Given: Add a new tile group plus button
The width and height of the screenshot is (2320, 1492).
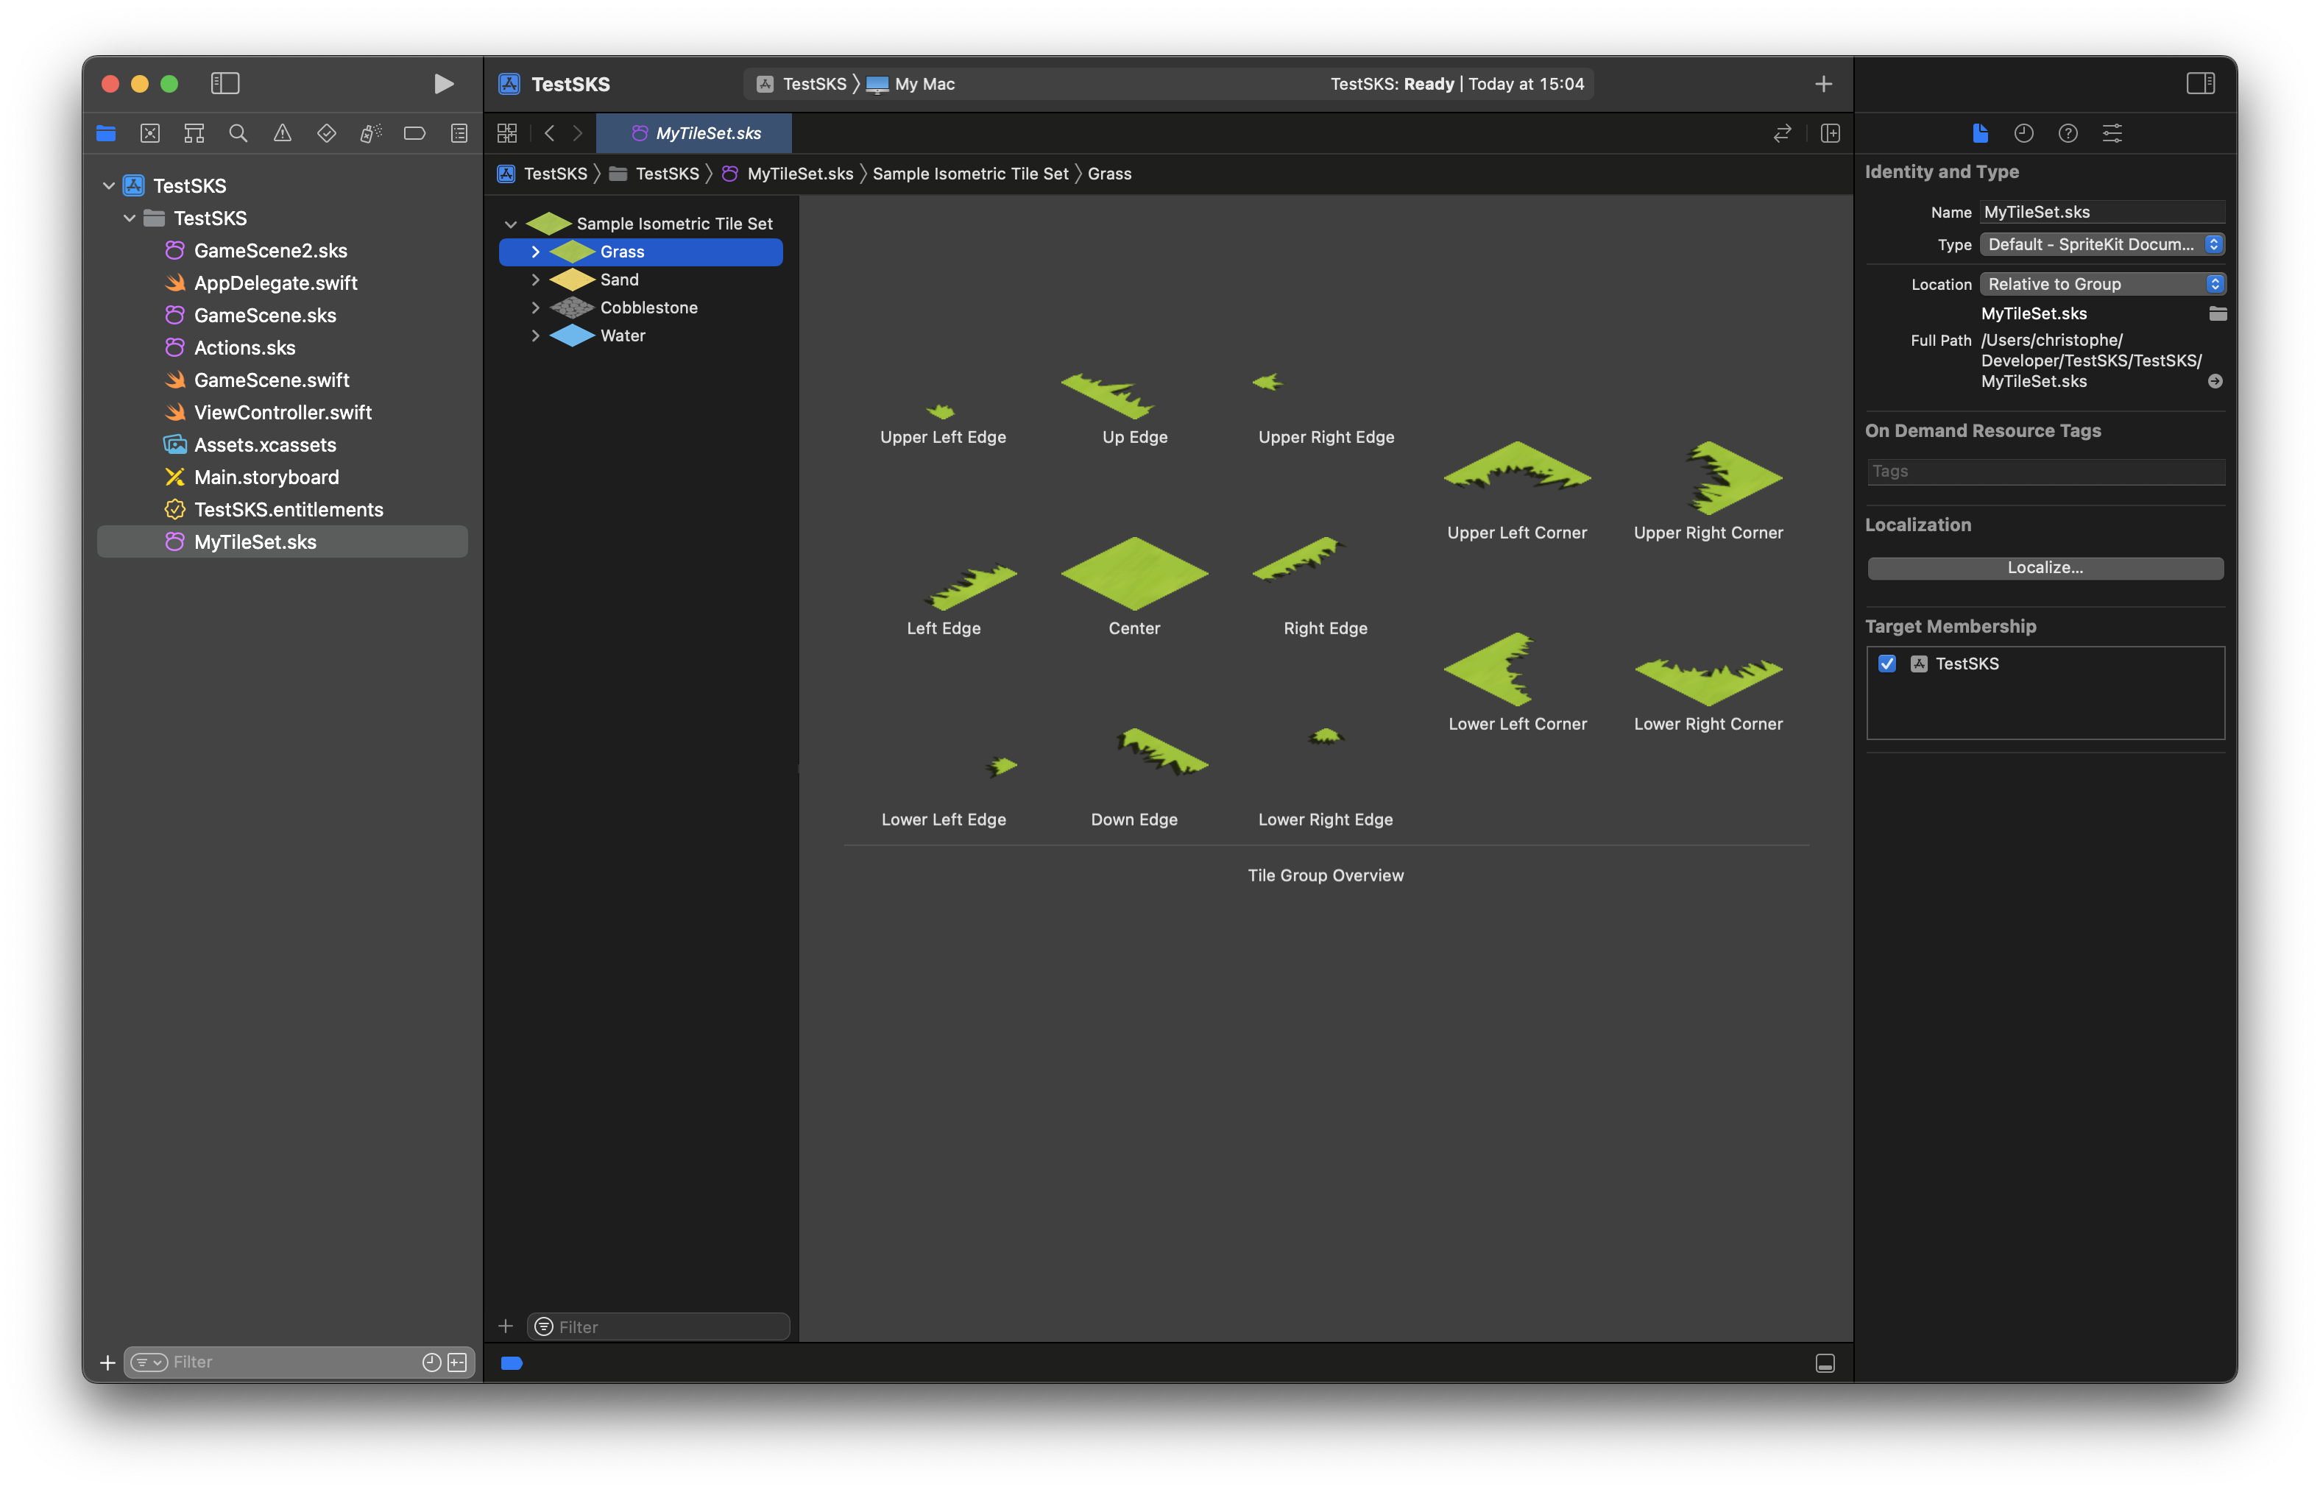Looking at the screenshot, I should click(x=506, y=1326).
